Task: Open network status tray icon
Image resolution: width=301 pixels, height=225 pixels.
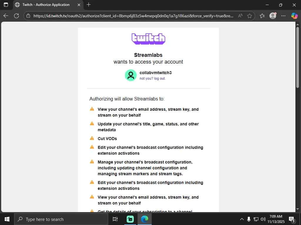Action: coord(256,219)
